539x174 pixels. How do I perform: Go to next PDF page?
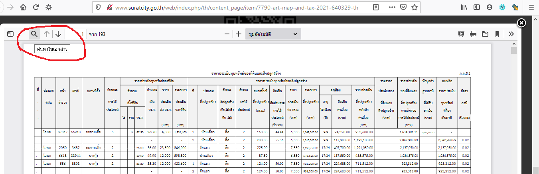click(x=58, y=34)
